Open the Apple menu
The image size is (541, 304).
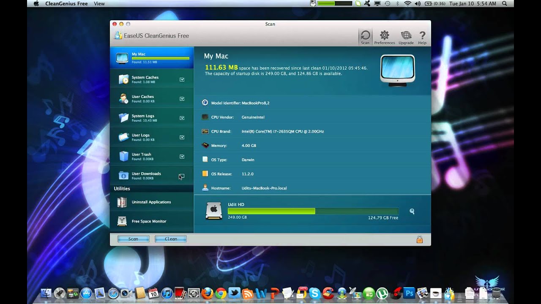(x=36, y=3)
